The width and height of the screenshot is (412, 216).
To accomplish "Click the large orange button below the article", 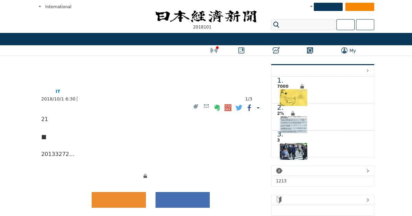I will pyautogui.click(x=119, y=200).
